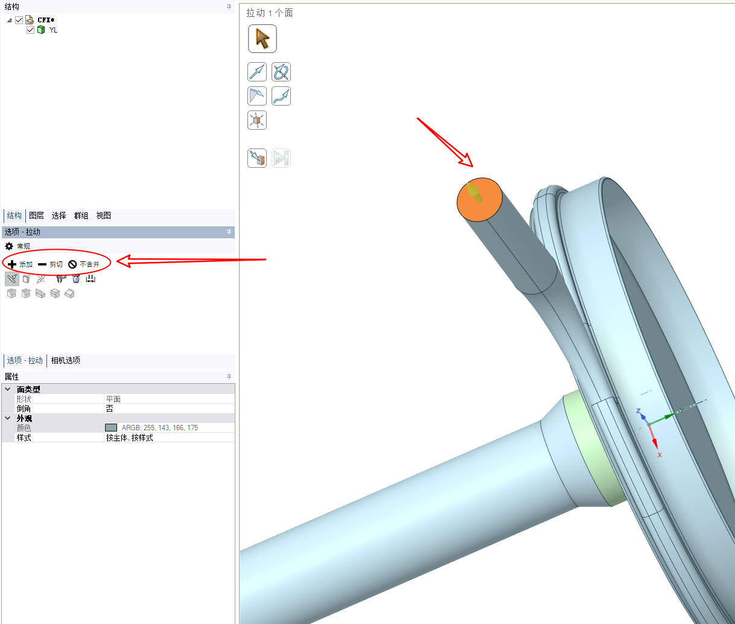This screenshot has height=624, width=735.
Task: Activate the Revolve tool guide
Action: (x=281, y=72)
